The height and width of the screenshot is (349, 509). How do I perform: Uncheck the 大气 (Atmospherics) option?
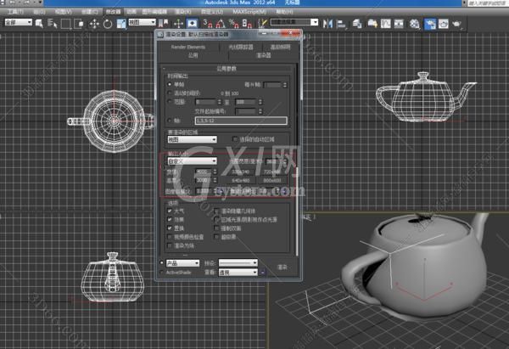coord(170,211)
